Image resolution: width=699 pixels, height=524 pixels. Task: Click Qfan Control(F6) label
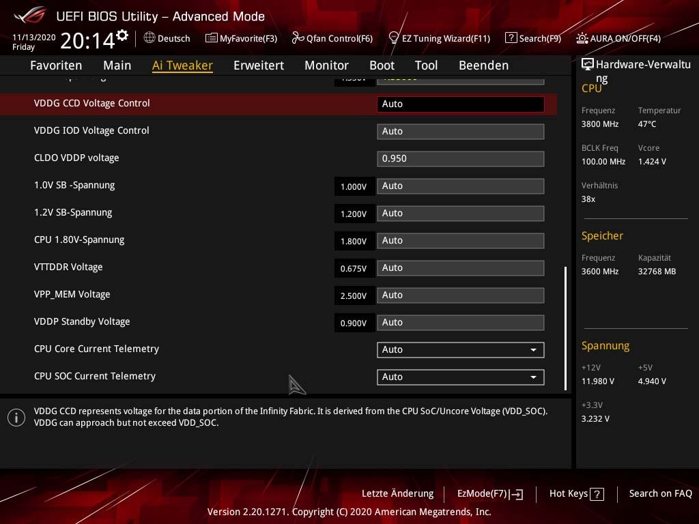click(x=339, y=38)
